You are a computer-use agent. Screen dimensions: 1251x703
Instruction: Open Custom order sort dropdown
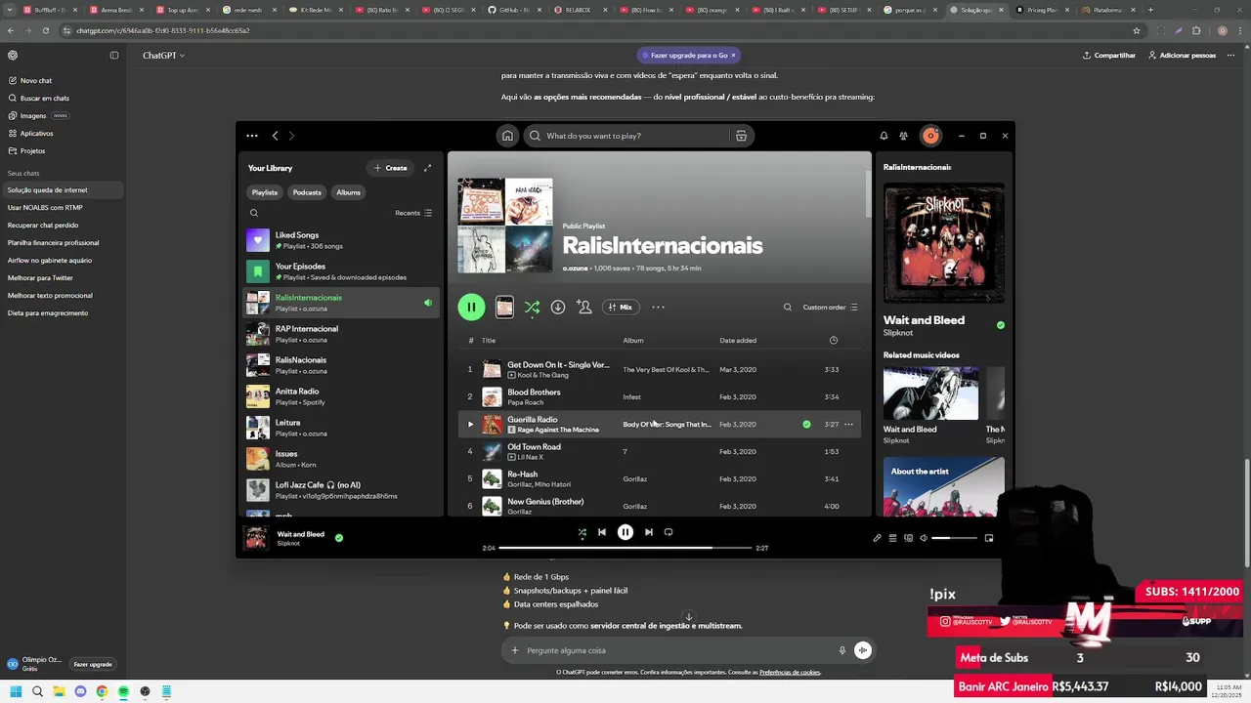pyautogui.click(x=830, y=307)
